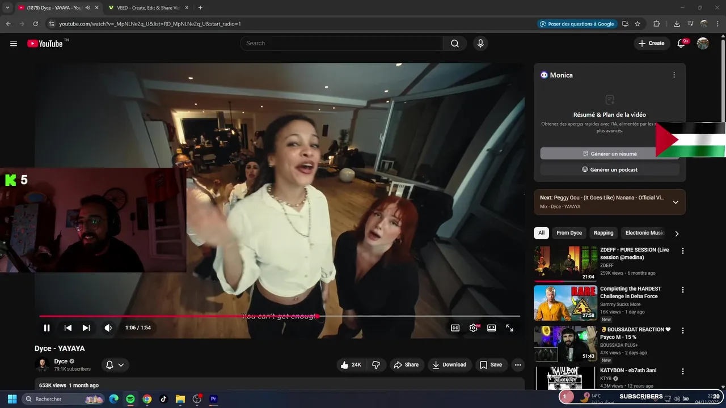Open the media control icon in the toolbar
726x408 pixels.
(x=690, y=24)
